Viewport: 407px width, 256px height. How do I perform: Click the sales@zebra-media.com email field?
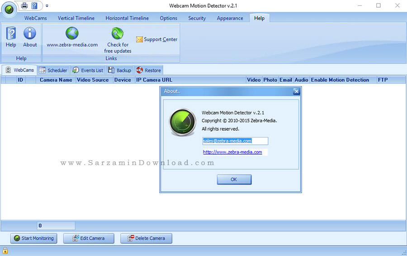[235, 141]
